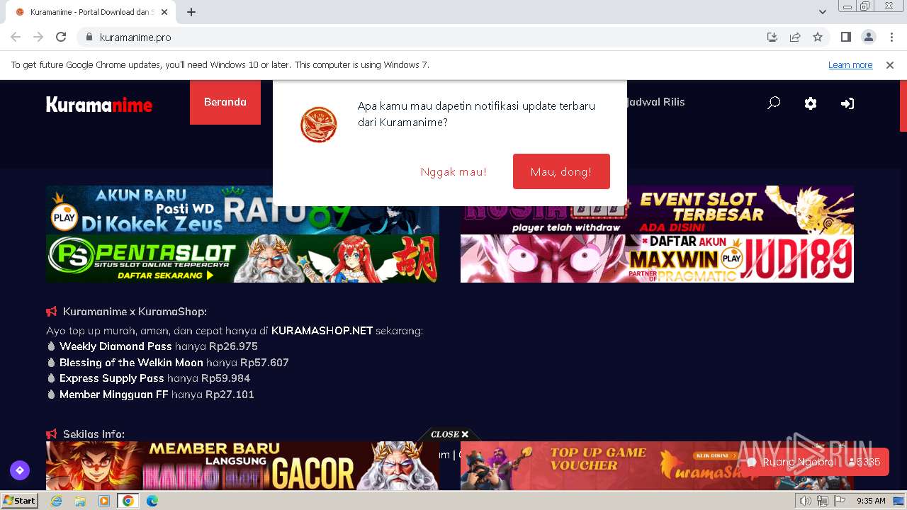
Task: Open the Windows Start menu
Action: click(20, 501)
